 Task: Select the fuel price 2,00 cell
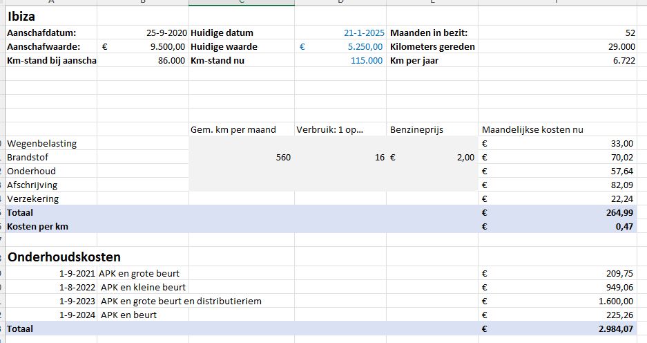coord(432,157)
